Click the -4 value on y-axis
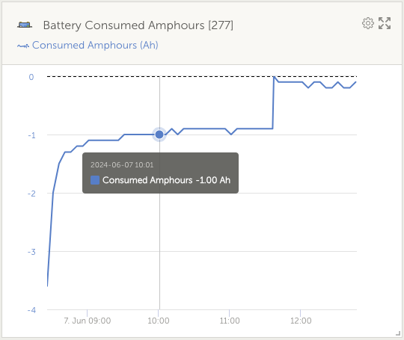Image resolution: width=404 pixels, height=340 pixels. coord(31,310)
